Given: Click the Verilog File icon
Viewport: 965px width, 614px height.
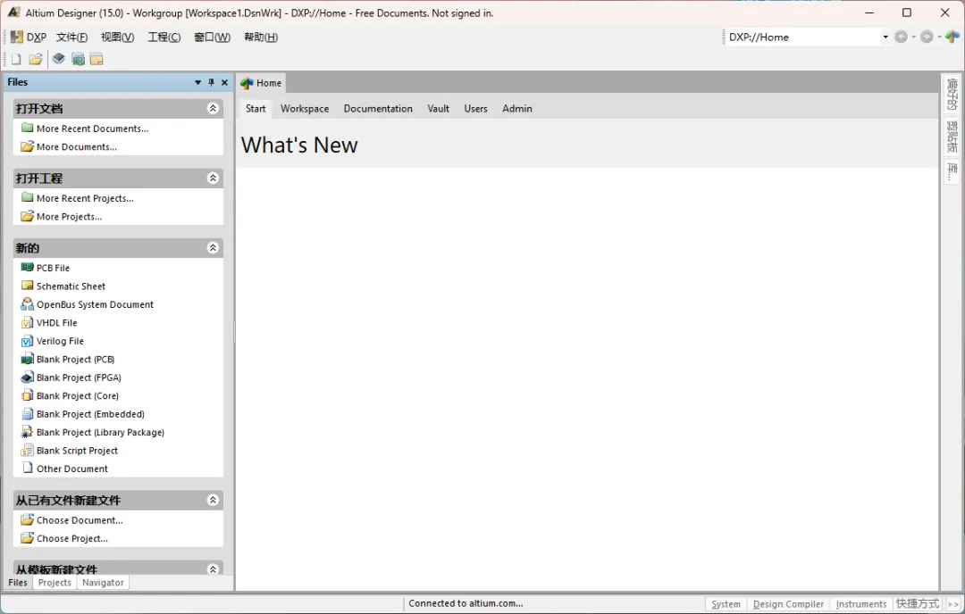Looking at the screenshot, I should point(27,341).
